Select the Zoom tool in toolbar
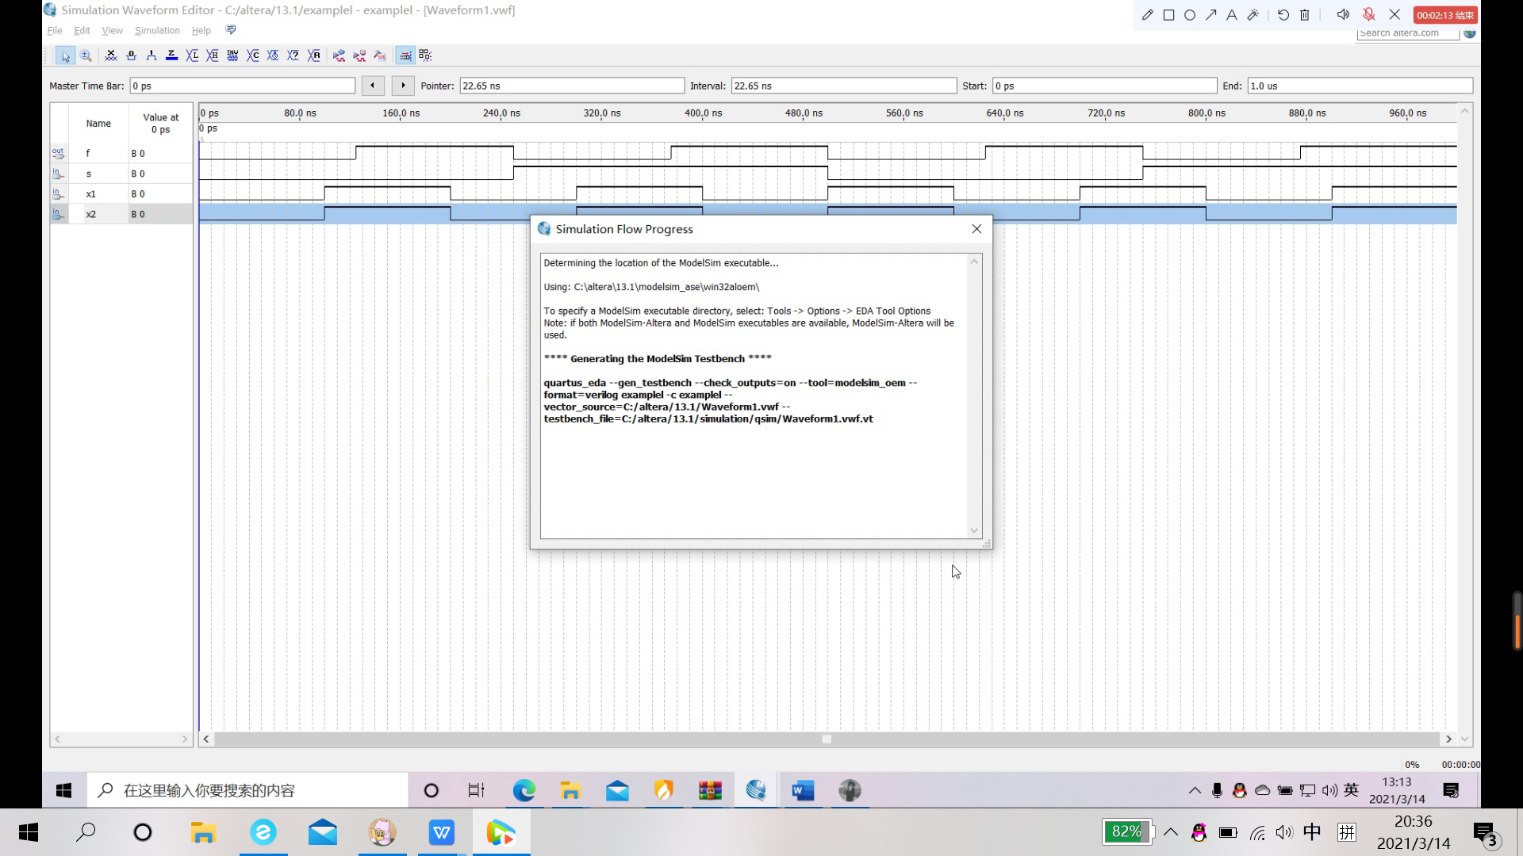1523x856 pixels. [86, 55]
